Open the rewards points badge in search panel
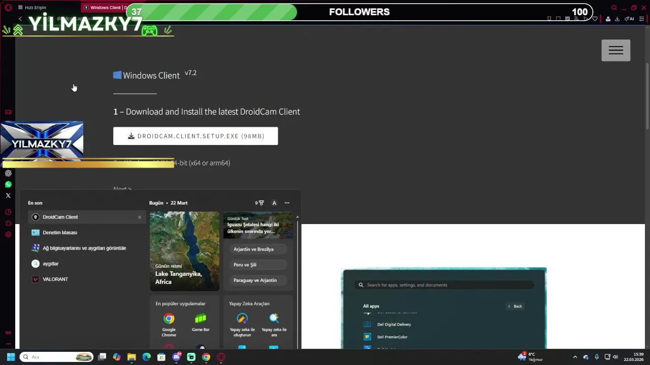Image resolution: width=650 pixels, height=365 pixels. tap(259, 203)
